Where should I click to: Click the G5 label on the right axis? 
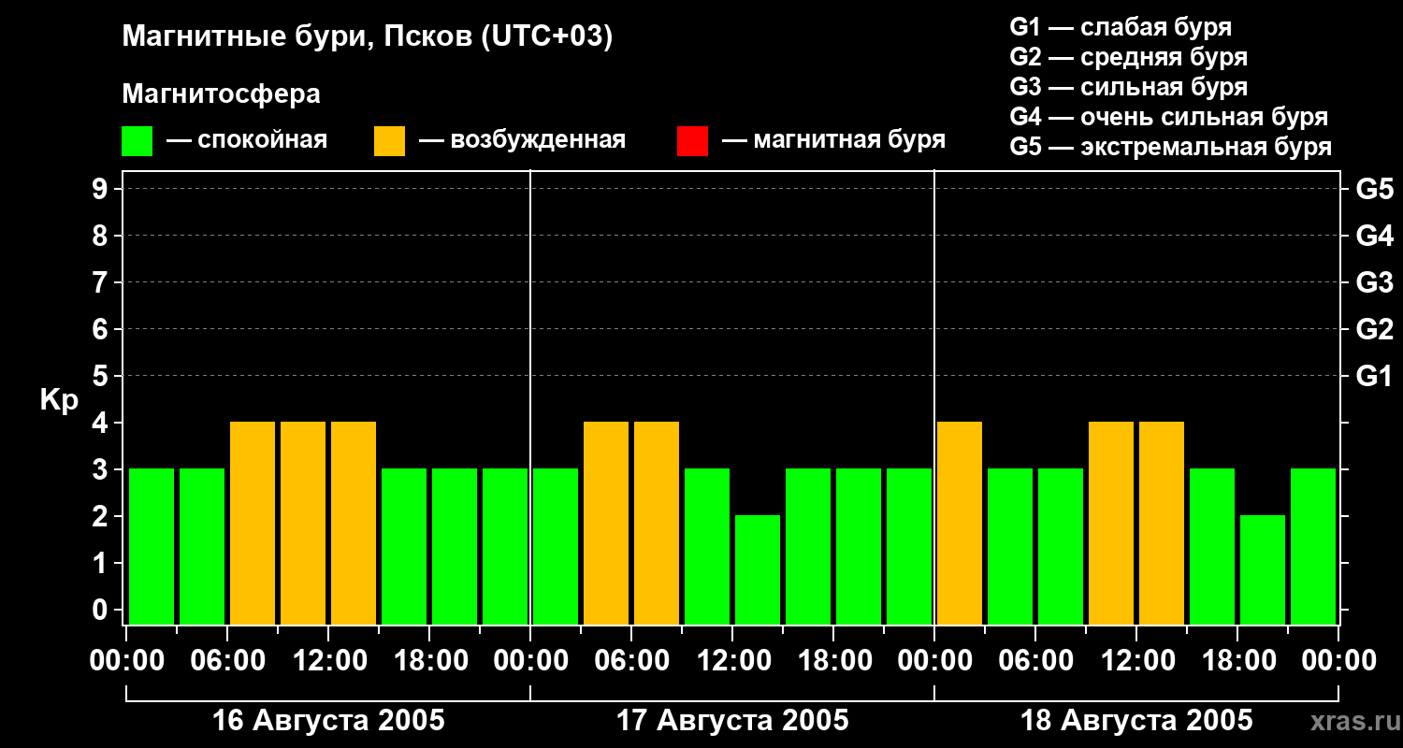pos(1374,189)
